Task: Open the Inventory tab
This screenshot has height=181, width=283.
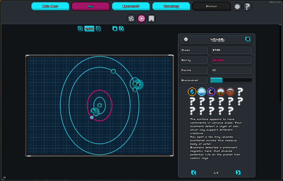Action: point(171,6)
